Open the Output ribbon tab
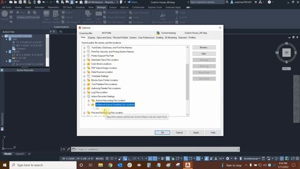Screen dimensions: 300x169 point(113,8)
